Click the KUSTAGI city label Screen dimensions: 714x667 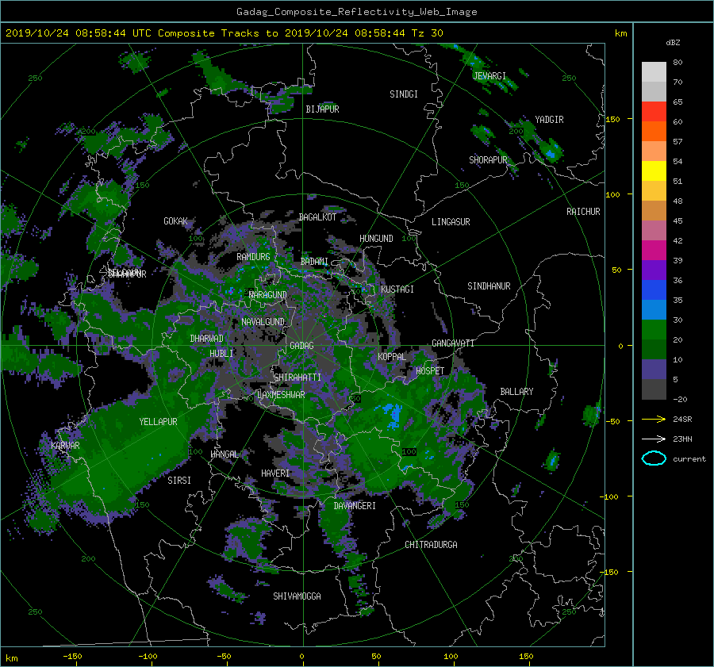pyautogui.click(x=397, y=289)
